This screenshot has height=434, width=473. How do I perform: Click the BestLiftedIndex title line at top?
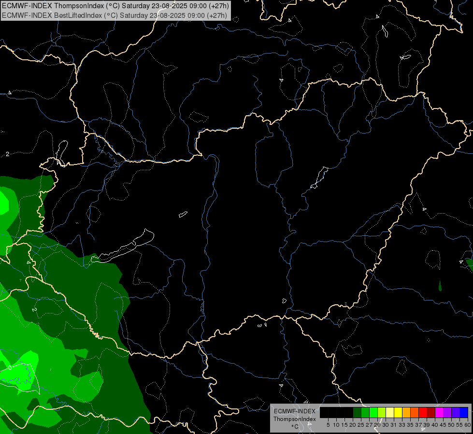[x=115, y=15]
